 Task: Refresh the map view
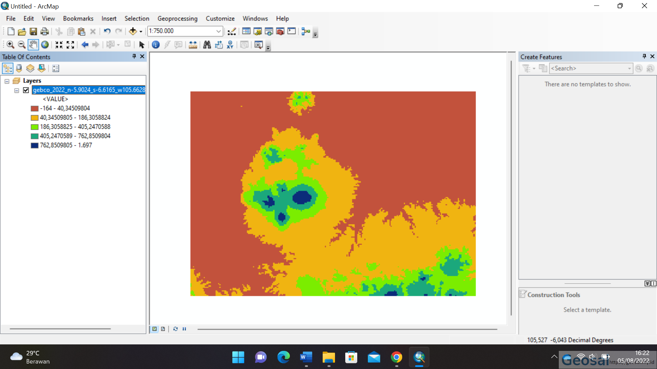tap(176, 329)
